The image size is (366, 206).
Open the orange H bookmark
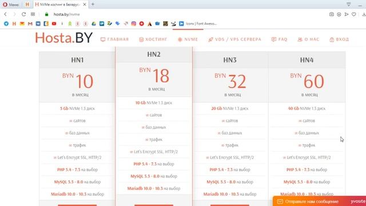14,23
